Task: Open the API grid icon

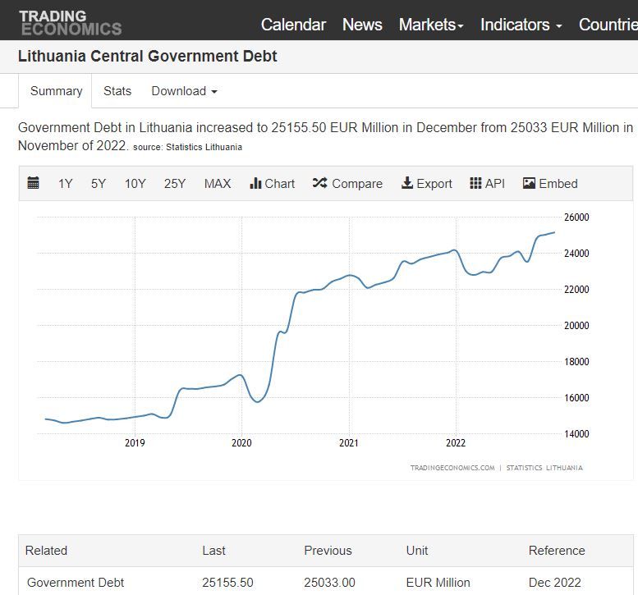Action: tap(475, 183)
